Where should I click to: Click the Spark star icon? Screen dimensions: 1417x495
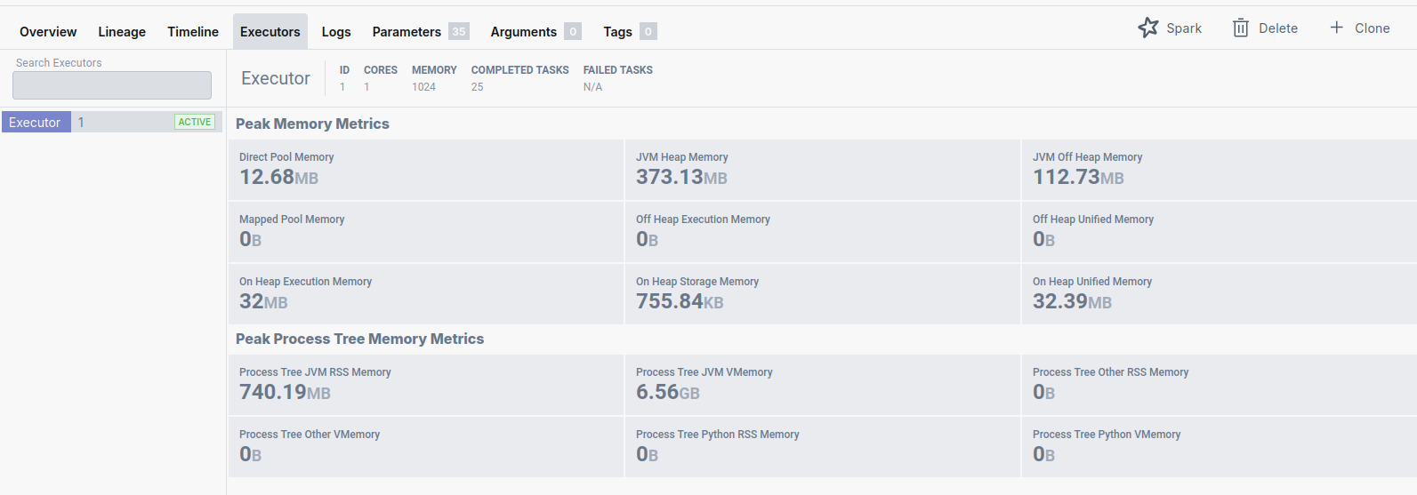click(x=1148, y=28)
